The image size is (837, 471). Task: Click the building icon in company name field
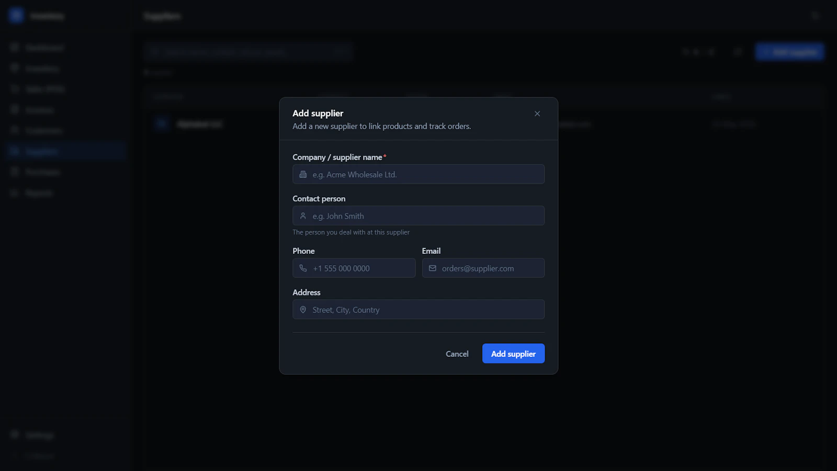click(303, 174)
